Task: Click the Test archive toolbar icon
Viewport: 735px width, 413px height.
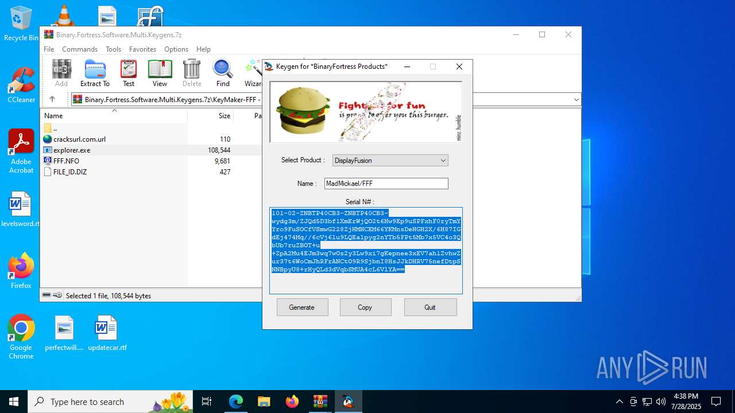Action: 129,73
